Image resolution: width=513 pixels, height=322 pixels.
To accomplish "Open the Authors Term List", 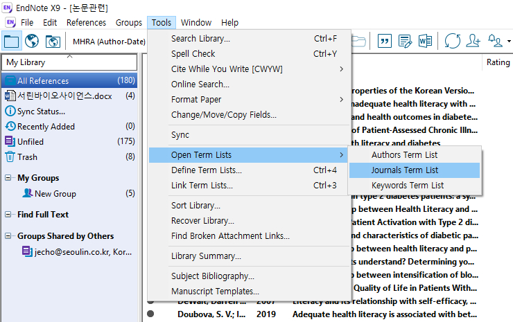I will coord(415,155).
